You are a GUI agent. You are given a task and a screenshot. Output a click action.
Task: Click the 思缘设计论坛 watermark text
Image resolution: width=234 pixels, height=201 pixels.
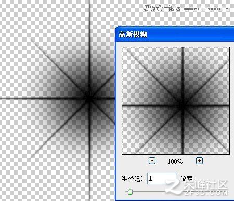point(162,8)
